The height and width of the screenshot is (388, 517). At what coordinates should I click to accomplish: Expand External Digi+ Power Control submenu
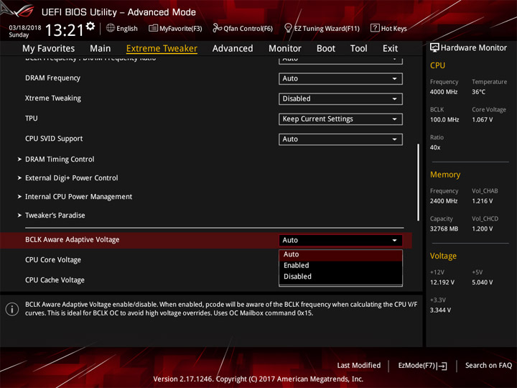tap(72, 178)
